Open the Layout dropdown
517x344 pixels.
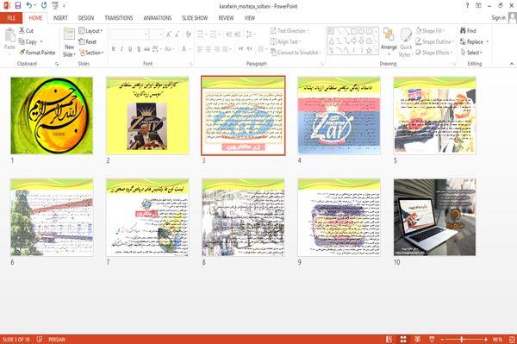pos(90,31)
